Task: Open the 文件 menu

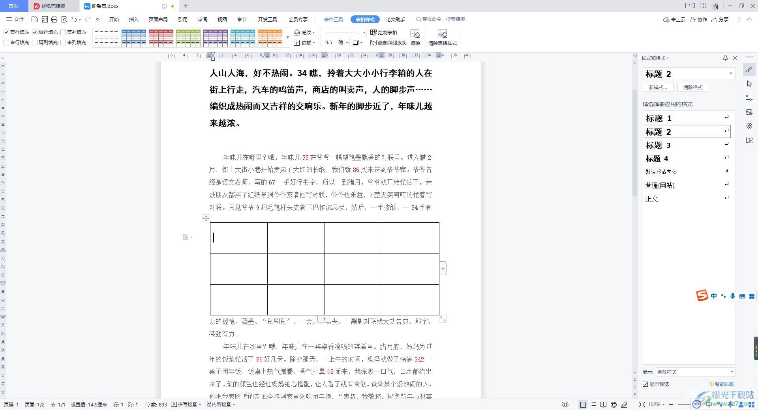Action: pos(15,19)
